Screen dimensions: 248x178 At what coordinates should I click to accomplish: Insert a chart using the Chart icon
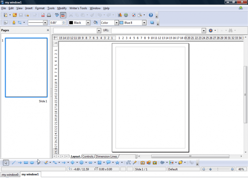pyautogui.click(x=120, y=15)
